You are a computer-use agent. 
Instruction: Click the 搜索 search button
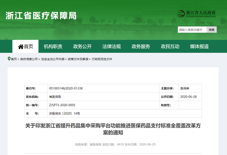tap(211, 30)
